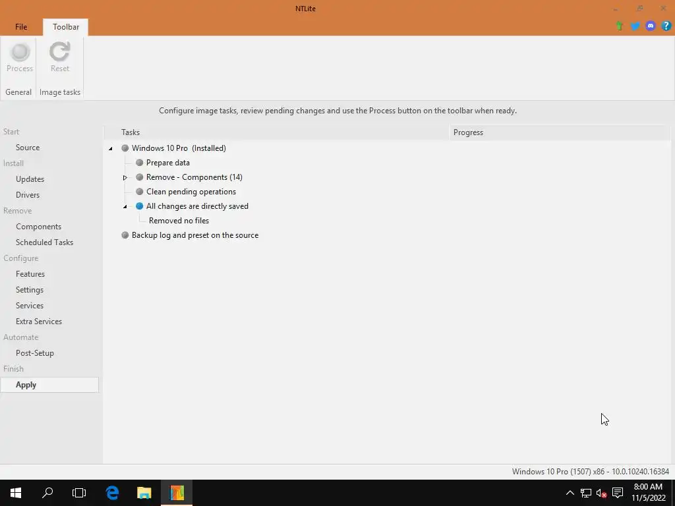Select the Apply page in sidebar

(49, 385)
